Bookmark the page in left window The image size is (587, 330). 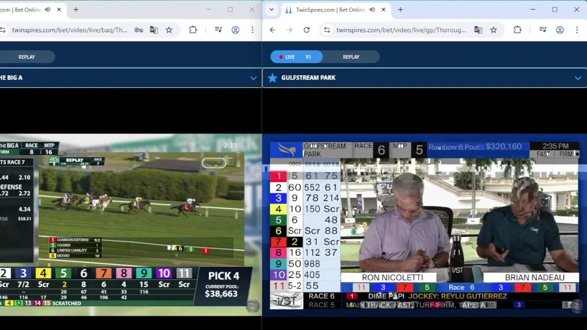[169, 30]
